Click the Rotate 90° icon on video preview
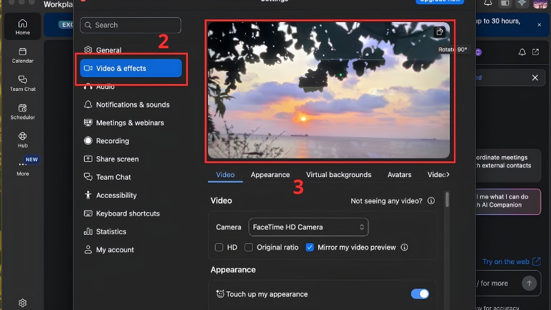Viewport: 551px width, 310px height. coord(439,32)
